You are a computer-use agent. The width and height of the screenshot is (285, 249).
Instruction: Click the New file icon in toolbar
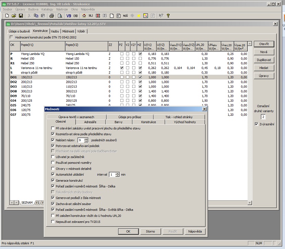coord(7,16)
